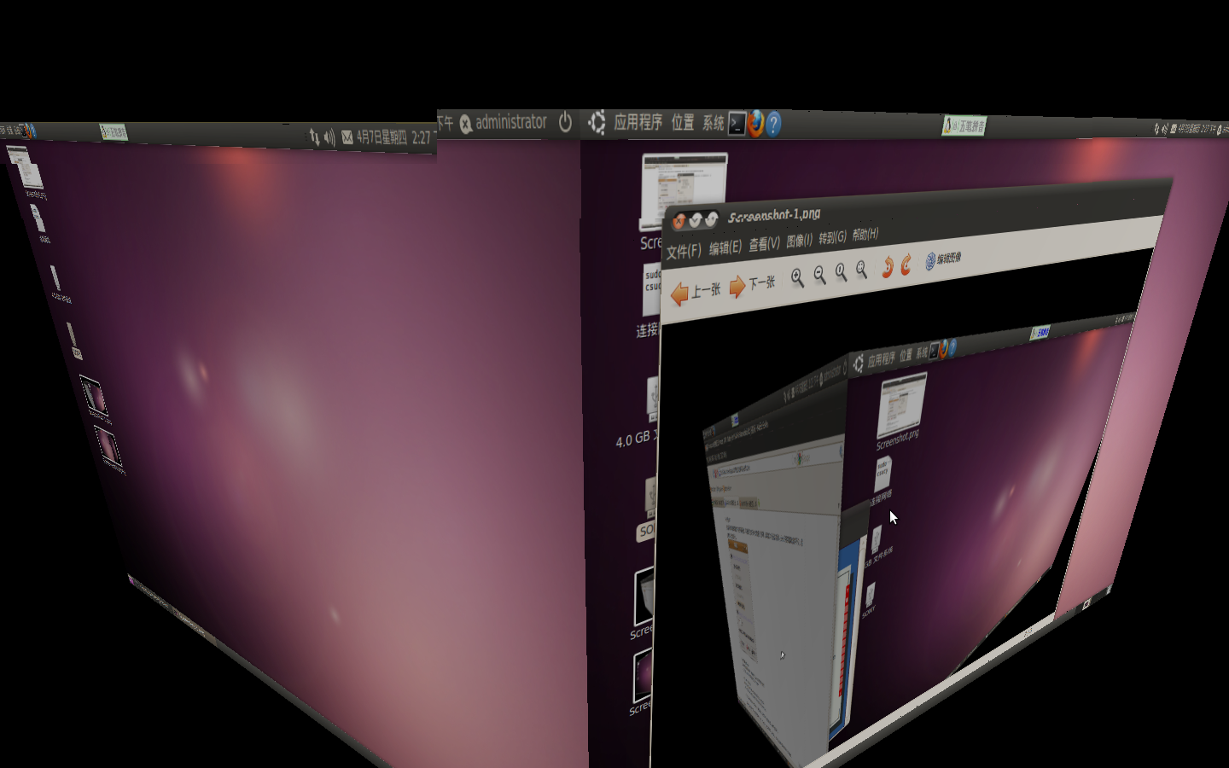This screenshot has width=1229, height=768.
Task: Launch Firefox from the top panel
Action: tap(754, 124)
